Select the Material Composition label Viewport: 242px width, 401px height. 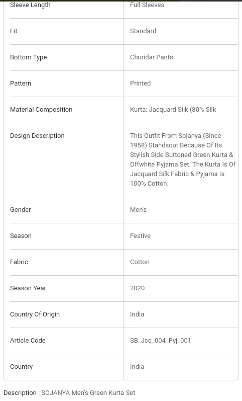[41, 110]
